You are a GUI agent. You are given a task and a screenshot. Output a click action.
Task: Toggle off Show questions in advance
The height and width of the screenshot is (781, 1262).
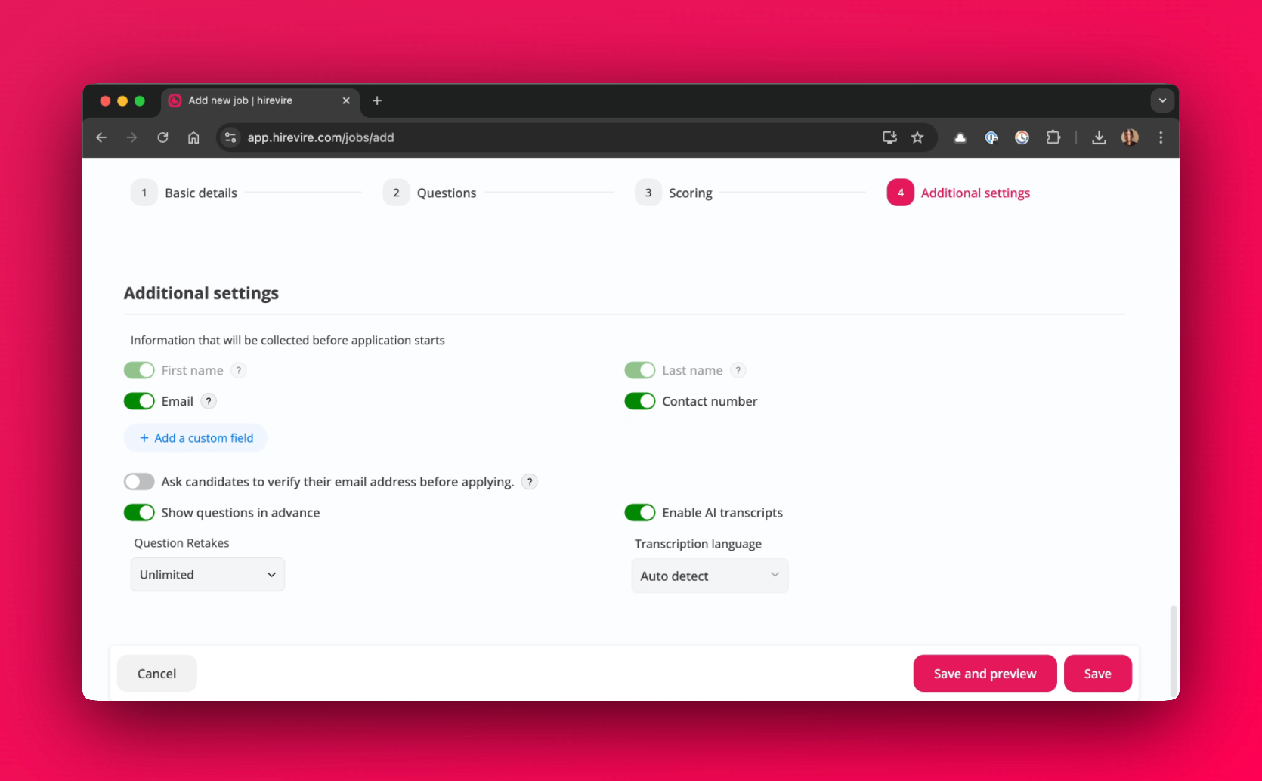pos(139,513)
